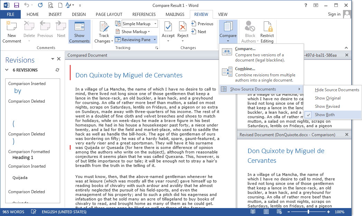362x216 pixels.
Task: Click the Block Authors icon
Action: click(x=250, y=26)
